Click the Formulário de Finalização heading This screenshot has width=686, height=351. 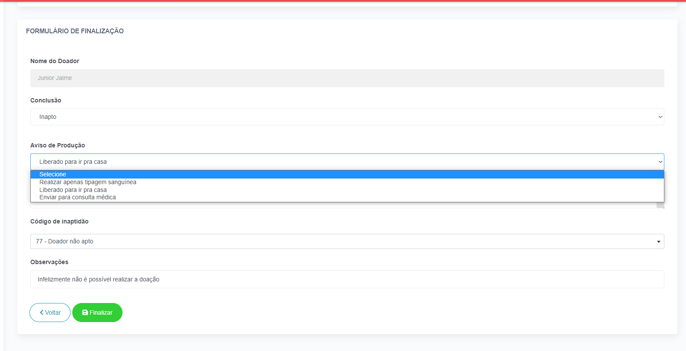tap(75, 31)
